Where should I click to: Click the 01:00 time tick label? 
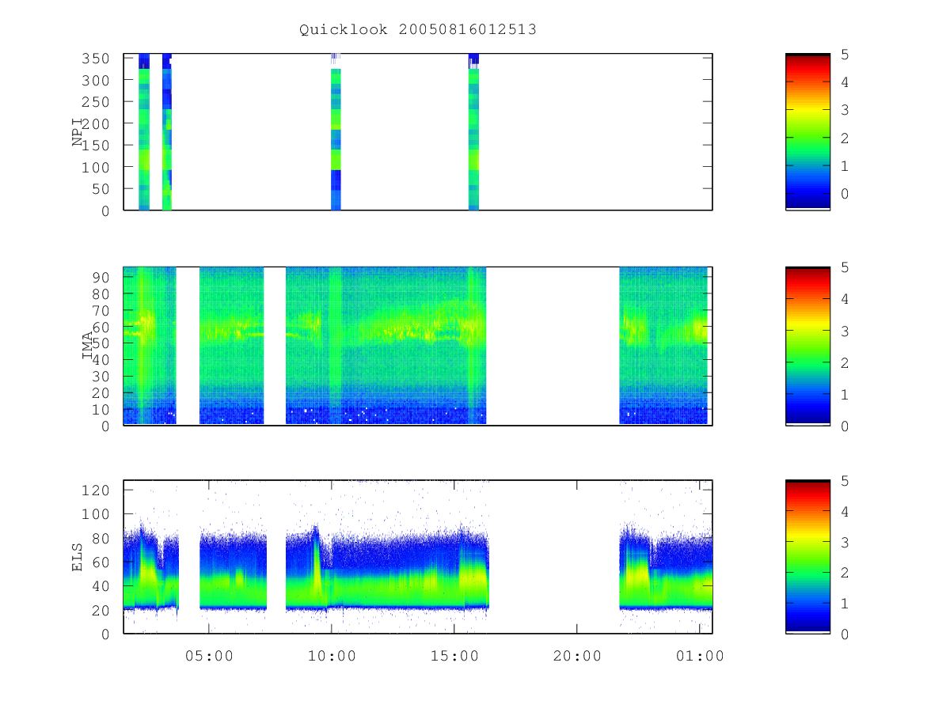coord(700,656)
